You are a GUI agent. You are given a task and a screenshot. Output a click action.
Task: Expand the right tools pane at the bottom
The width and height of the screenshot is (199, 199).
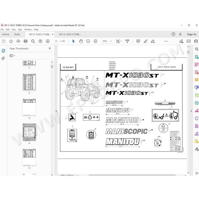[197, 173]
